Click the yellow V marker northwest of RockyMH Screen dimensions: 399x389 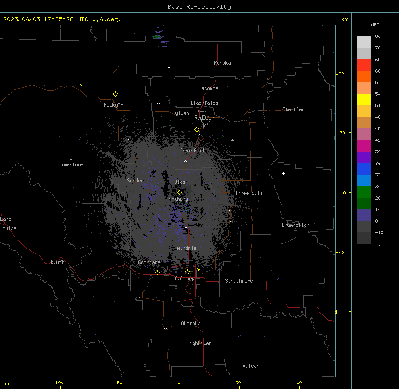[x=81, y=85]
